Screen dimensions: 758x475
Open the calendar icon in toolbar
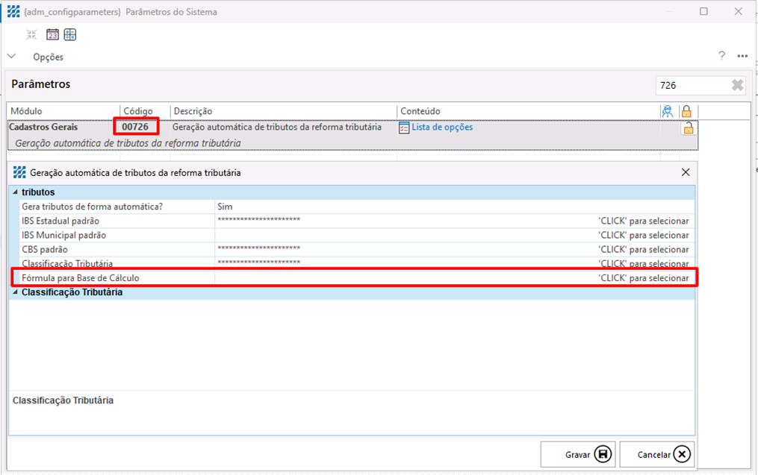coord(52,35)
